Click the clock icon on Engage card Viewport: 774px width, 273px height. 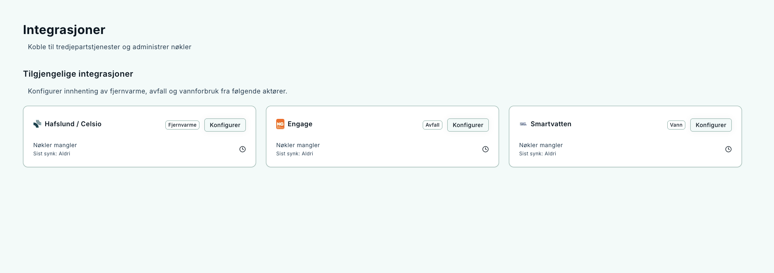coord(485,149)
